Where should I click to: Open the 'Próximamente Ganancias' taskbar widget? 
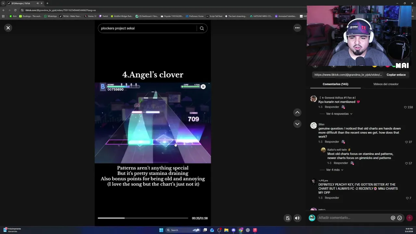click(x=12, y=230)
